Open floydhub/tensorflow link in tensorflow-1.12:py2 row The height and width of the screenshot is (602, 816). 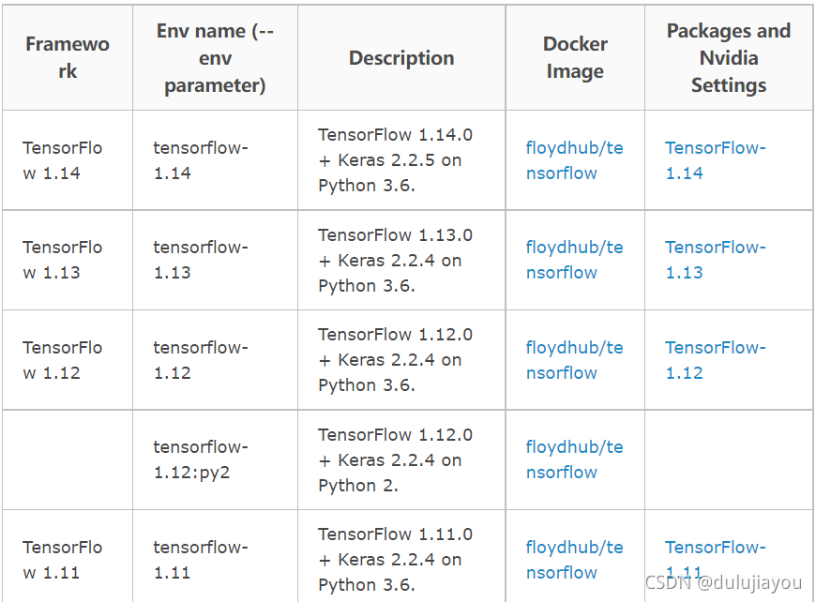point(574,459)
